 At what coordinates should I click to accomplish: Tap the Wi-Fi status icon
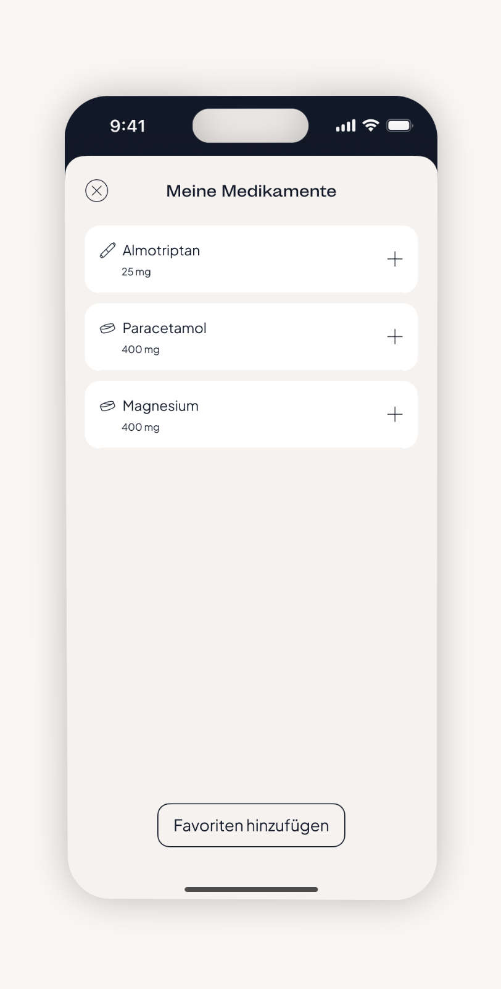pos(370,125)
